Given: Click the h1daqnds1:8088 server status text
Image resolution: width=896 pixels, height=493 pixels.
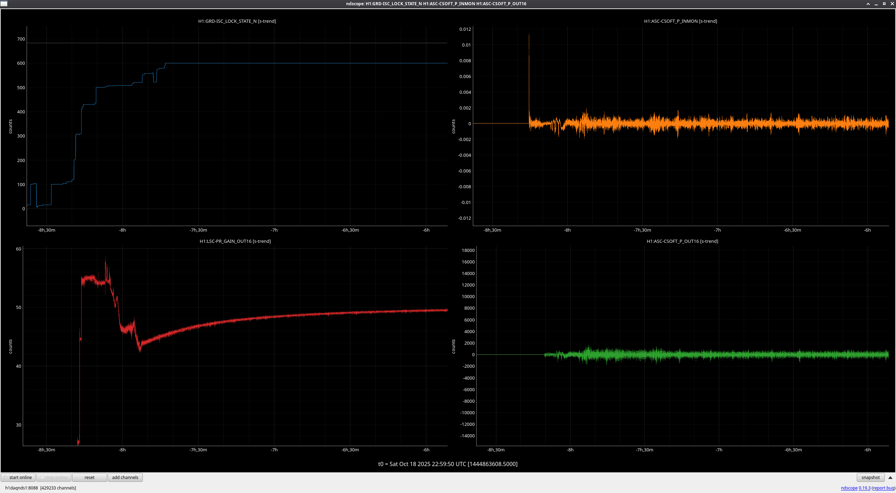Looking at the screenshot, I should (x=21, y=488).
